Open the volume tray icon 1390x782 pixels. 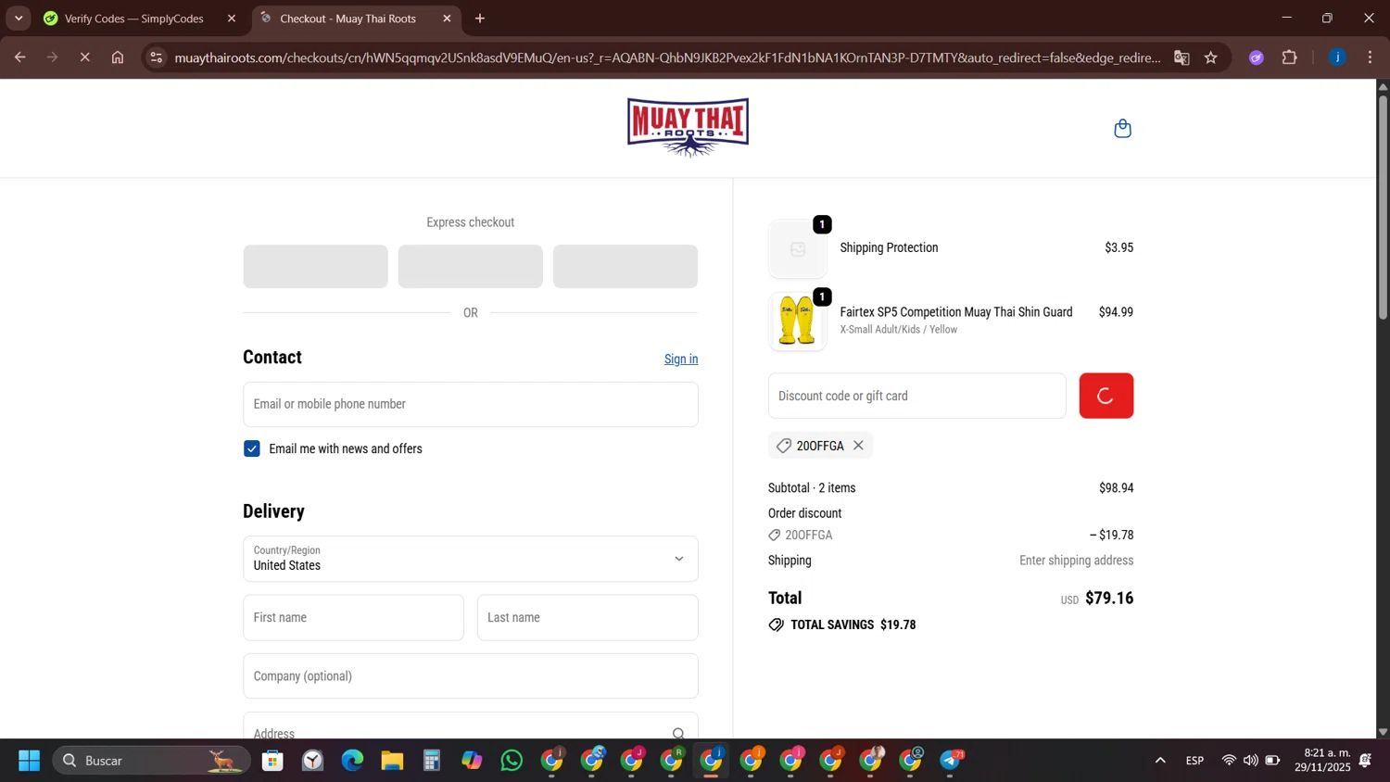point(1251,761)
